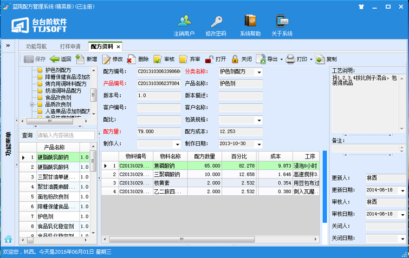
Task: Switch to the 功能导航 tab
Action: 36,47
